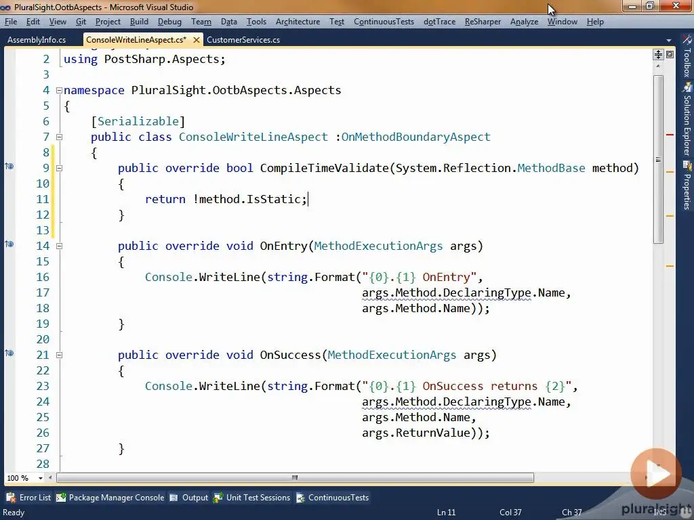Open the Toolbox side panel
Image resolution: width=694 pixels, height=520 pixels.
point(687,56)
